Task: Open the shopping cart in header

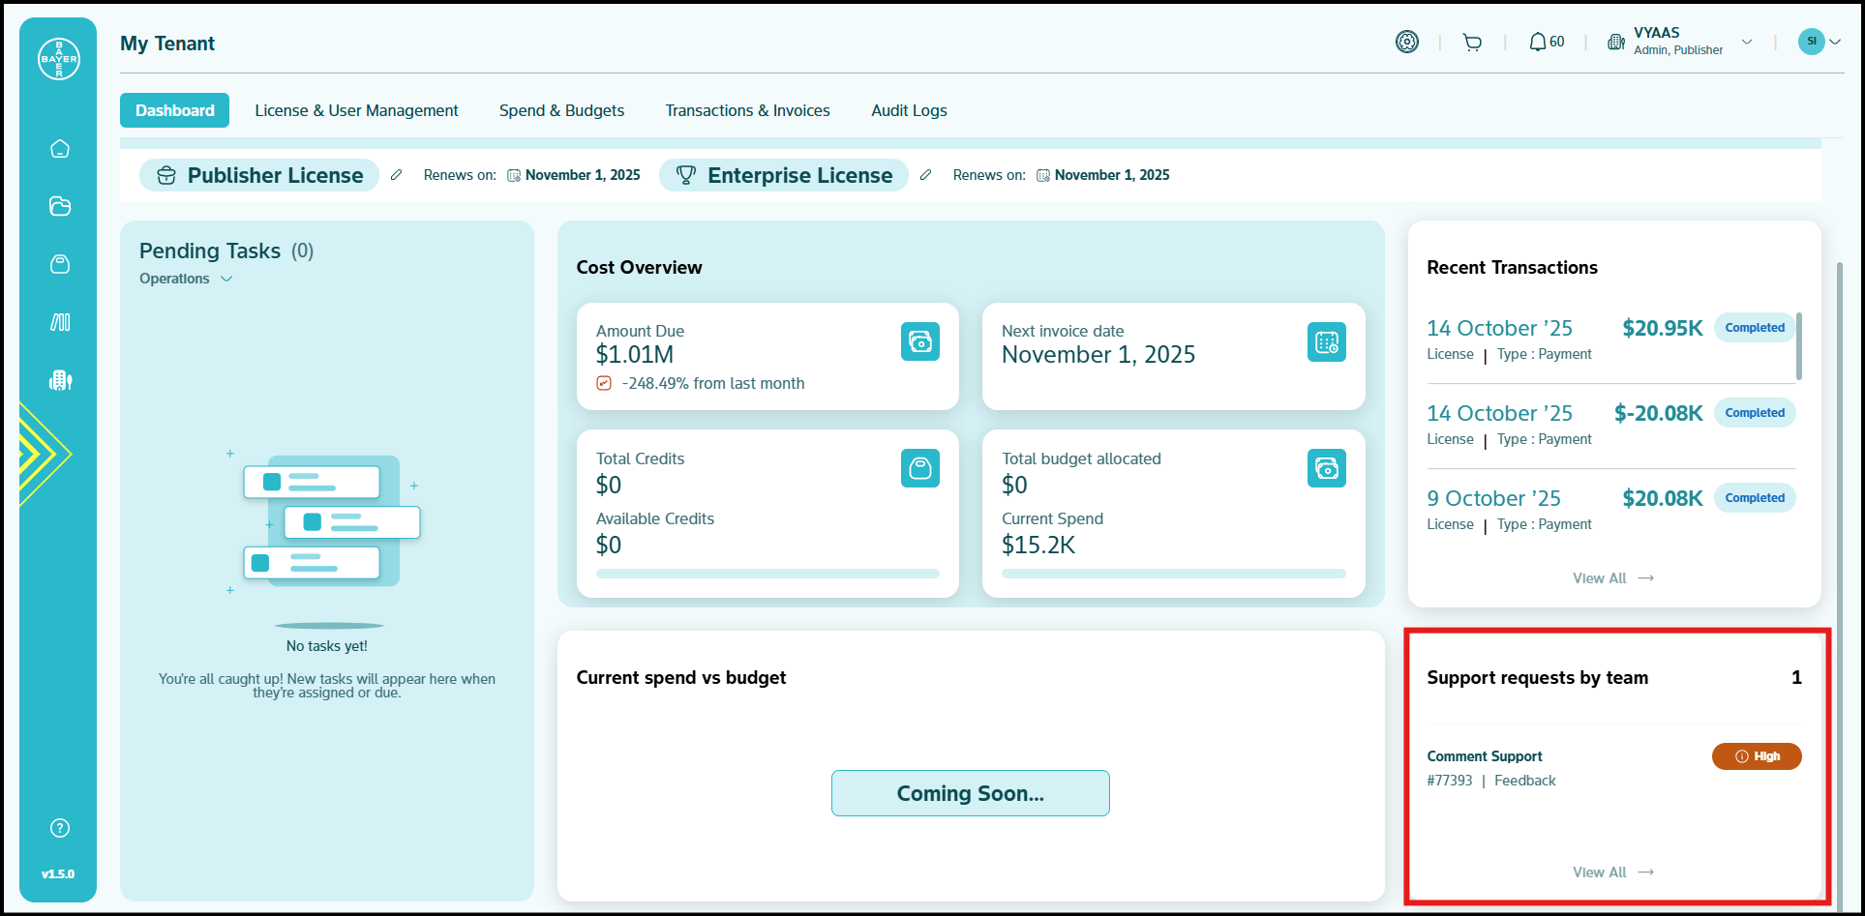Action: 1472,43
